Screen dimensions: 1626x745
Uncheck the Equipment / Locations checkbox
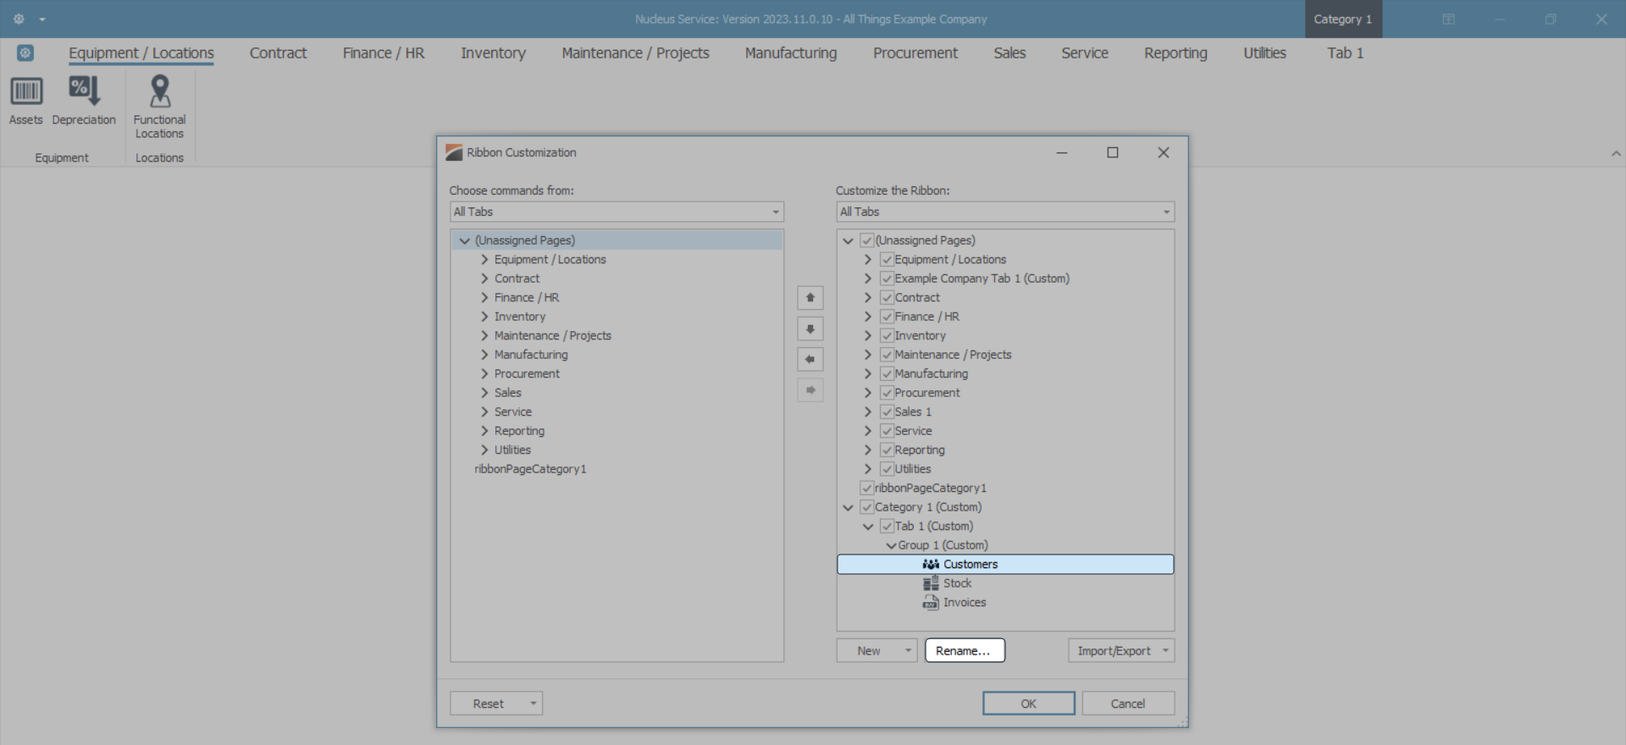[887, 260]
